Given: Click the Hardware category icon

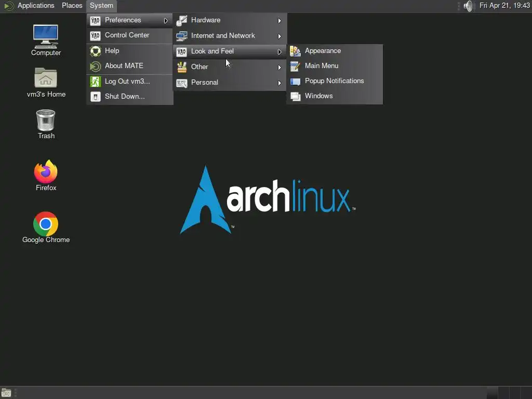Looking at the screenshot, I should pos(182,20).
